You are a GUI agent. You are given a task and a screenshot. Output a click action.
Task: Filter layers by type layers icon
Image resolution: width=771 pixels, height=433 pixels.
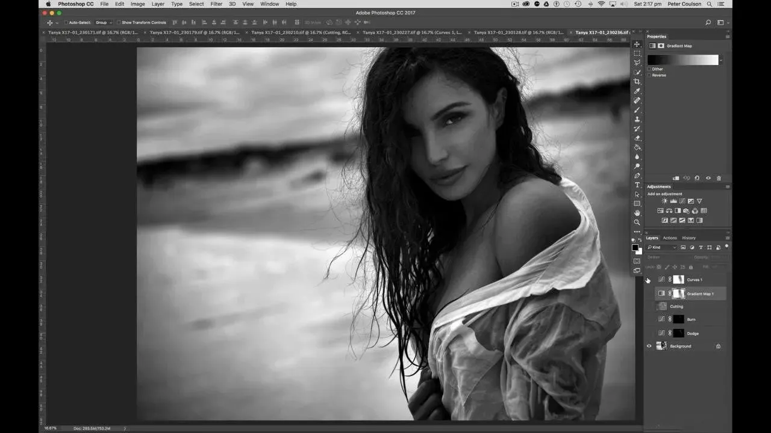pos(701,247)
